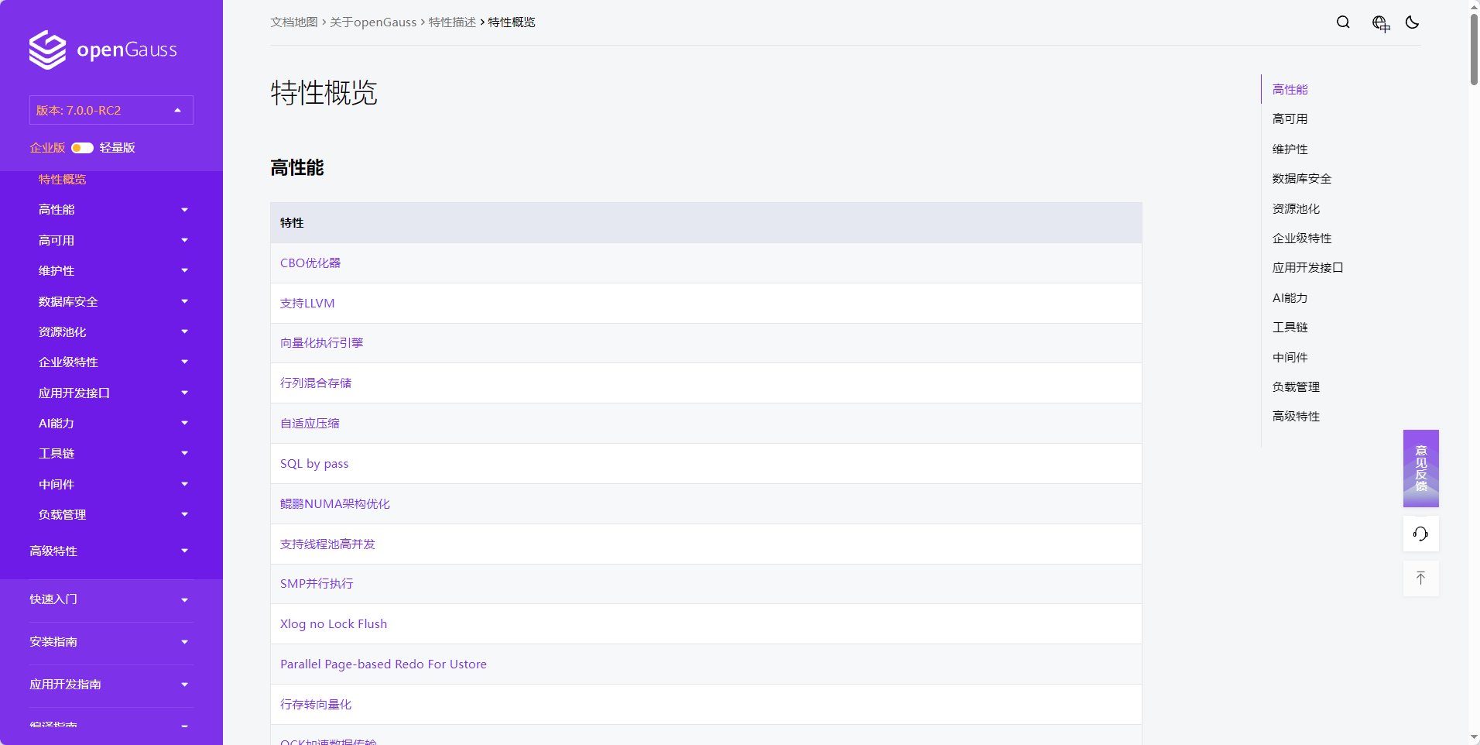Jump to AI能力 in right outline
Viewport: 1480px width, 745px height.
[1290, 298]
